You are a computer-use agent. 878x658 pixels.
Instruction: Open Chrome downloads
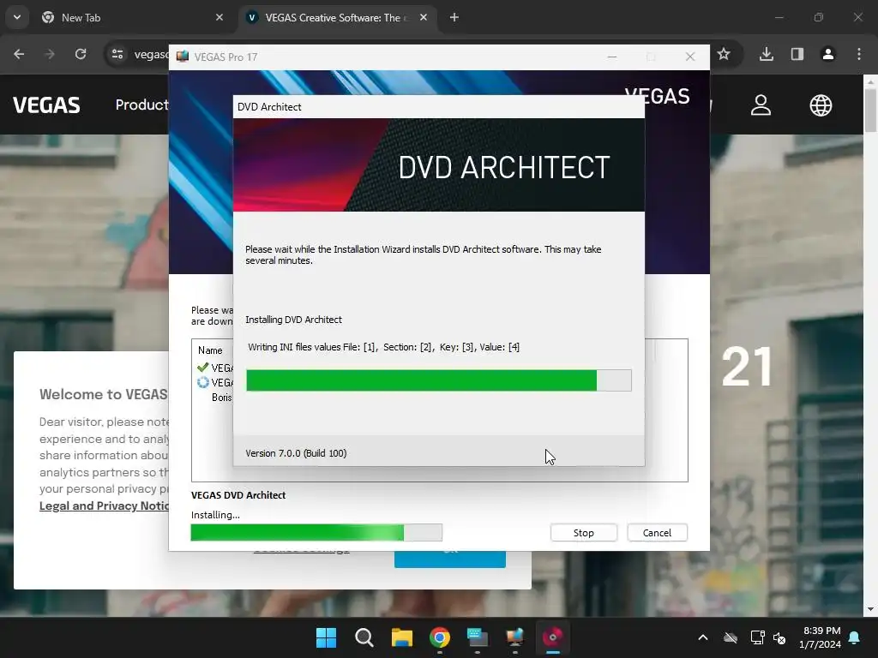click(x=767, y=54)
